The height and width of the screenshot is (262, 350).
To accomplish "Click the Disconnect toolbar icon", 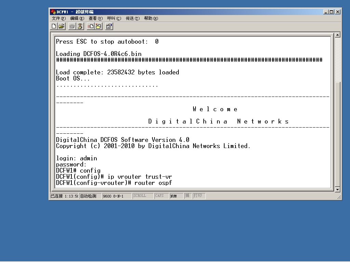I will (80, 26).
